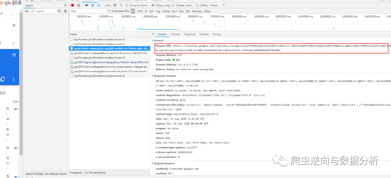Click the 3000000 ms timeline overview marker
The image size is (391, 178).
pyautogui.click(x=128, y=16)
